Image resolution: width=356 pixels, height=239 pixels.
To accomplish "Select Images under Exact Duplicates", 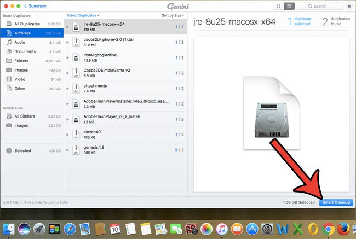I will [32, 70].
